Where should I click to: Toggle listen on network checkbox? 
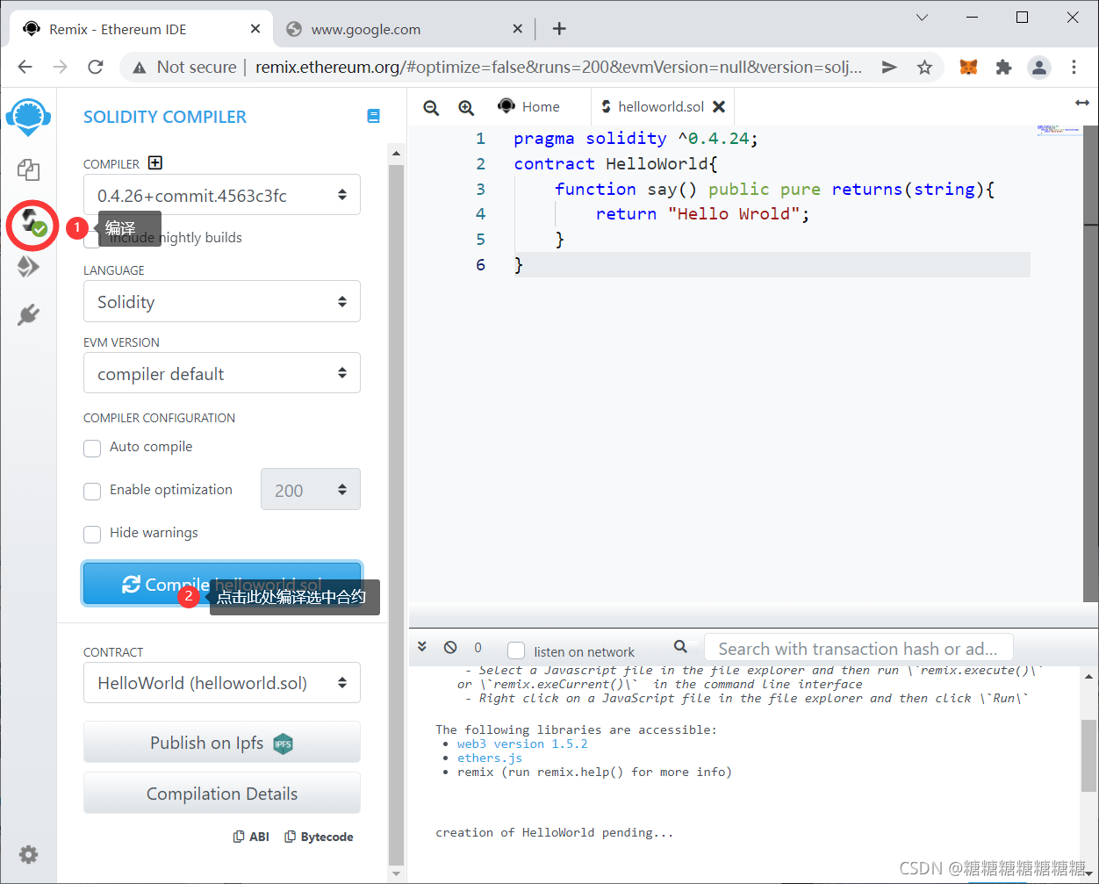click(x=516, y=650)
